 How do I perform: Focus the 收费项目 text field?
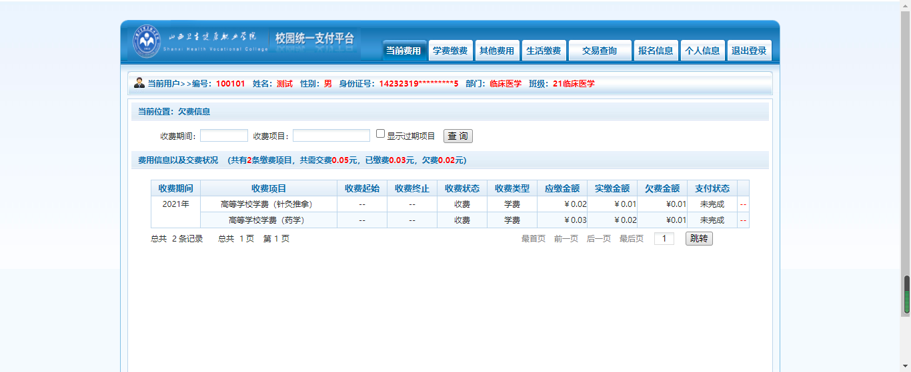(x=331, y=136)
